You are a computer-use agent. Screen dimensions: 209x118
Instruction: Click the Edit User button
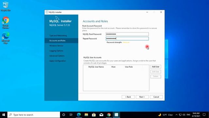pyautogui.click(x=156, y=71)
